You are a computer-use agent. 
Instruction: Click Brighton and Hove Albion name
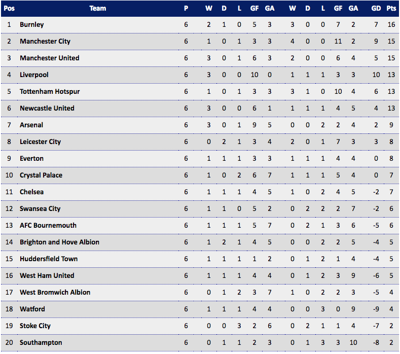[x=59, y=242]
